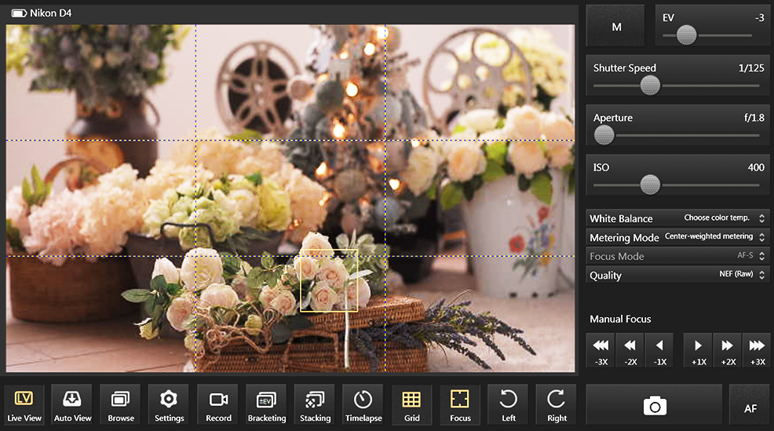Click the M exposure mode button
Screen dimensions: 774x431
pyautogui.click(x=615, y=26)
